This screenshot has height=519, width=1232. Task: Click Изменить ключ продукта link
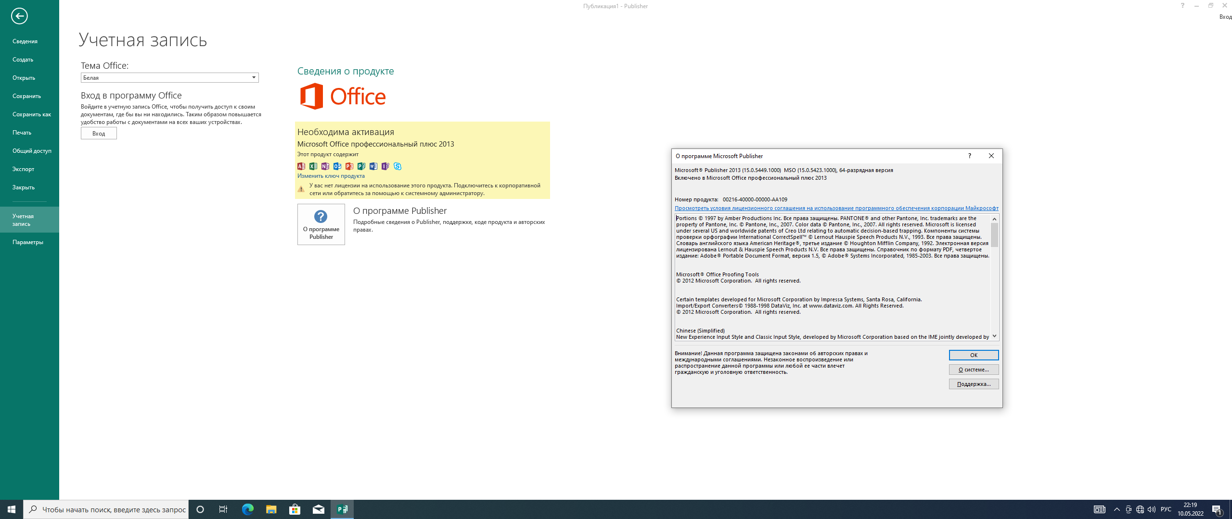coord(331,176)
